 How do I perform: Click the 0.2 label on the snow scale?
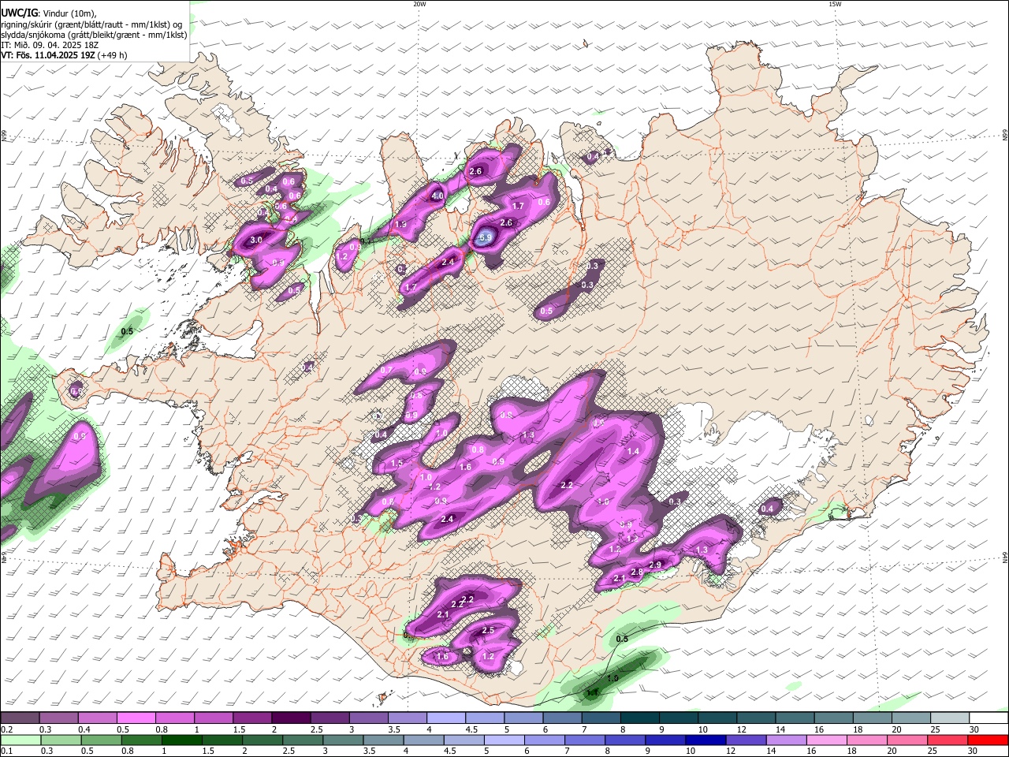(x=7, y=729)
